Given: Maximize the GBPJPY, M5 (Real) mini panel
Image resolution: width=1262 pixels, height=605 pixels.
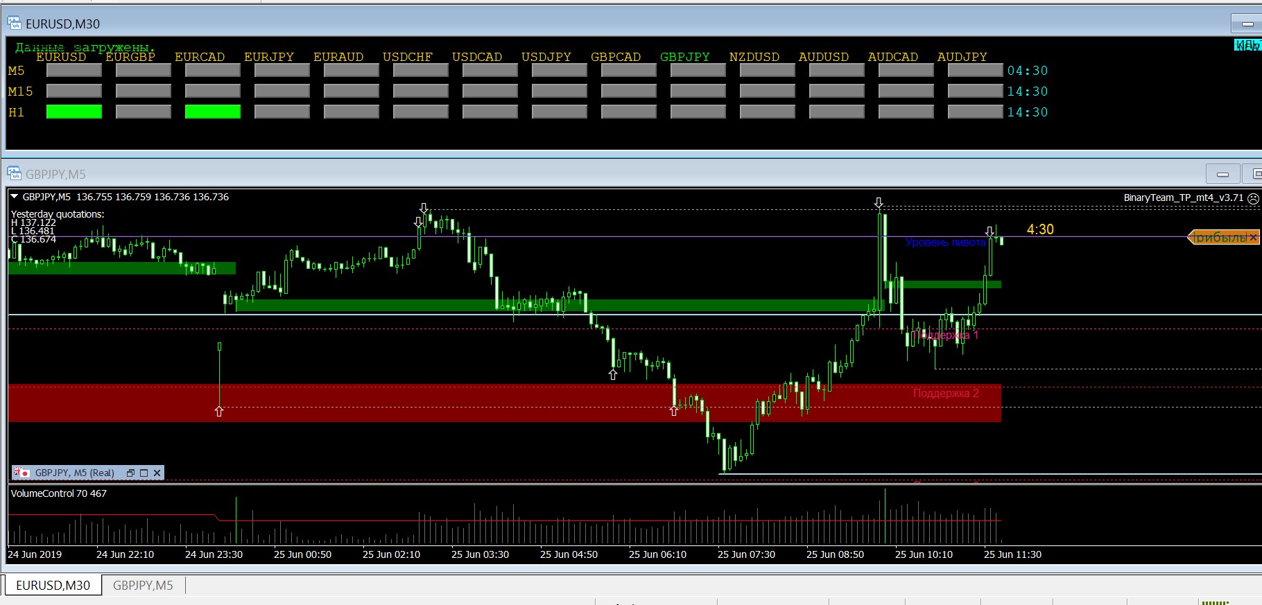Looking at the screenshot, I should pyautogui.click(x=144, y=473).
